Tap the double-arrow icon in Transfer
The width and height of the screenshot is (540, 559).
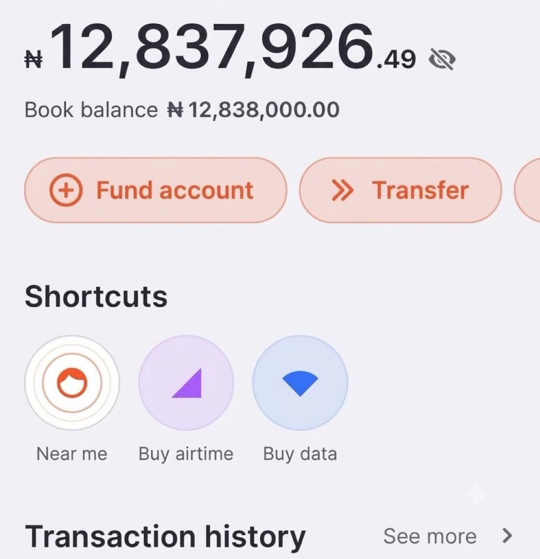click(x=343, y=190)
